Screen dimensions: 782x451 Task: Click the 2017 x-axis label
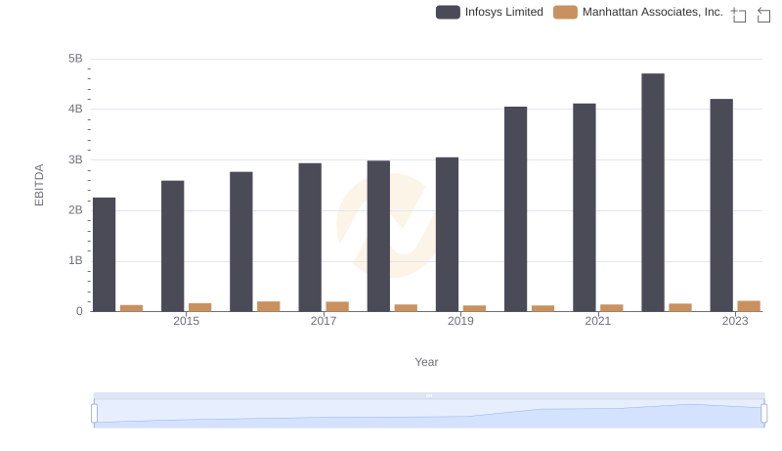pyautogui.click(x=324, y=321)
